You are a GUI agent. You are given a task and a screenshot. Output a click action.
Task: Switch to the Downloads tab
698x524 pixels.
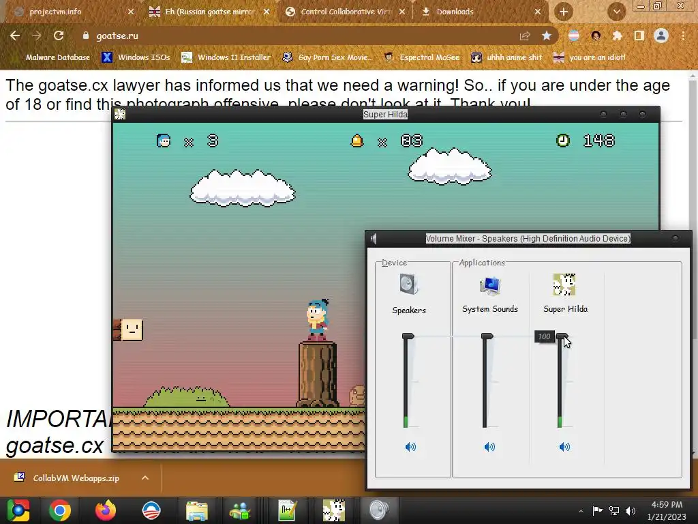point(481,12)
